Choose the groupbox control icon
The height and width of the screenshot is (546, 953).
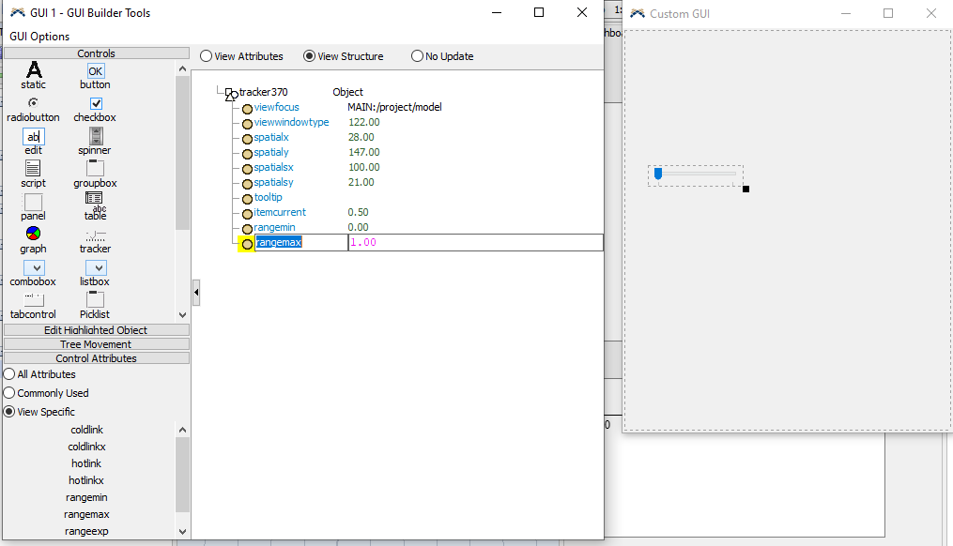[x=95, y=169]
